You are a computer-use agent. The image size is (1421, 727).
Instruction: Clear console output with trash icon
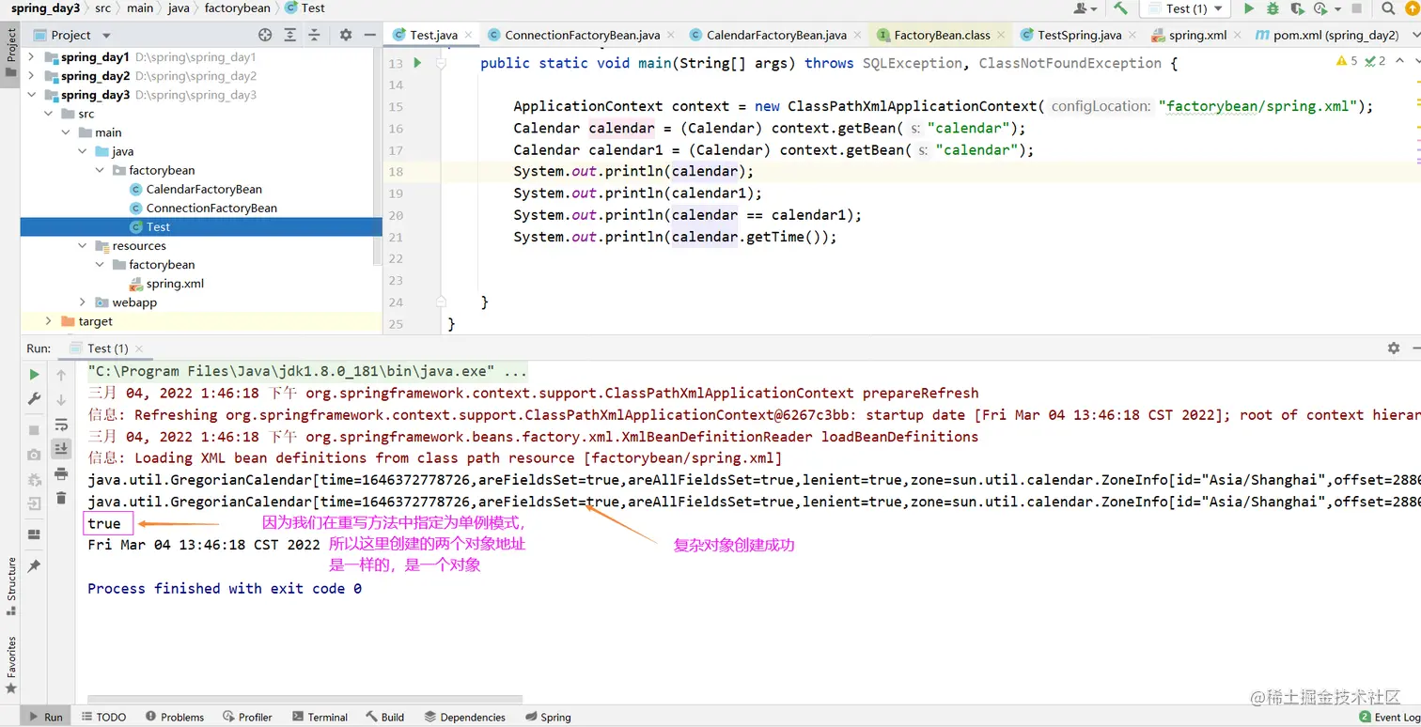pos(61,498)
